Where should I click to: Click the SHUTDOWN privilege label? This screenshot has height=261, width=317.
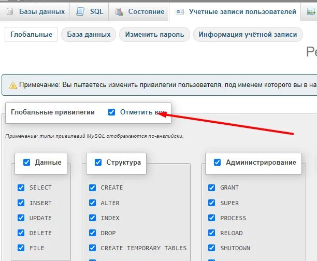(x=235, y=248)
